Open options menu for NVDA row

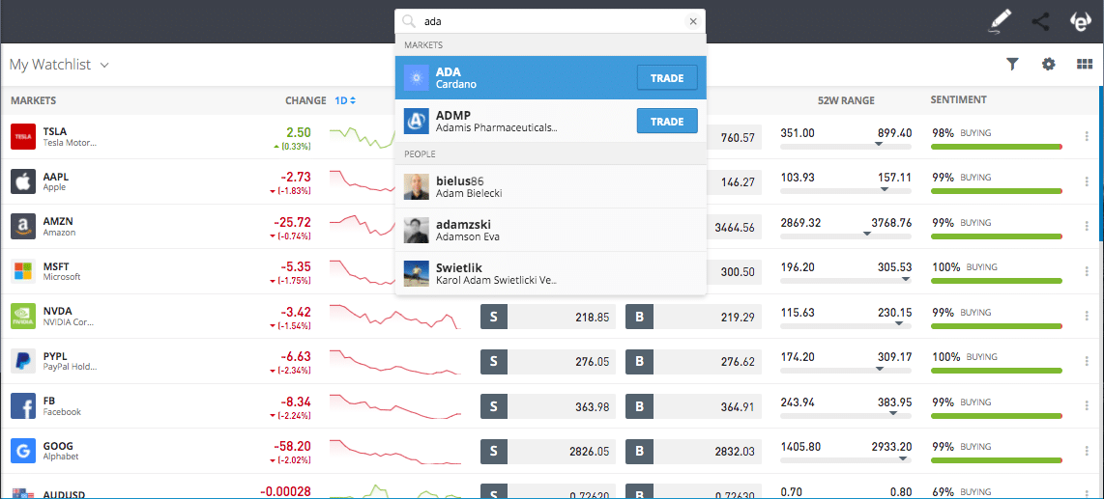(x=1088, y=317)
